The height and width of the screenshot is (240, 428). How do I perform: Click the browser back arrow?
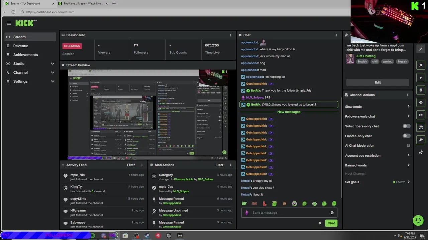click(x=5, y=12)
